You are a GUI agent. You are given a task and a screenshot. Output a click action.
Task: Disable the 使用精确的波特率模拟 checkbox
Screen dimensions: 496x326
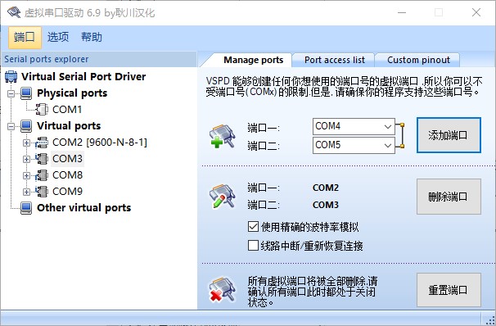253,227
